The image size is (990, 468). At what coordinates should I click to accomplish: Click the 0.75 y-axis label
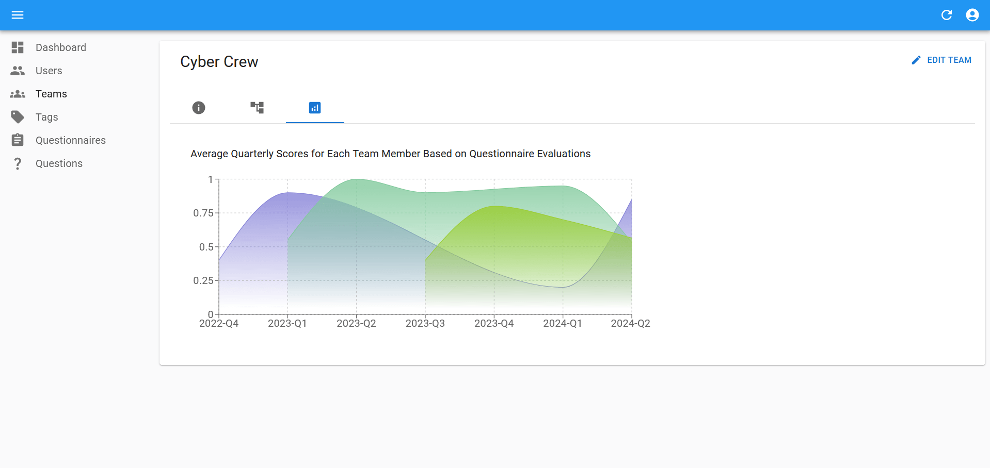pos(203,213)
